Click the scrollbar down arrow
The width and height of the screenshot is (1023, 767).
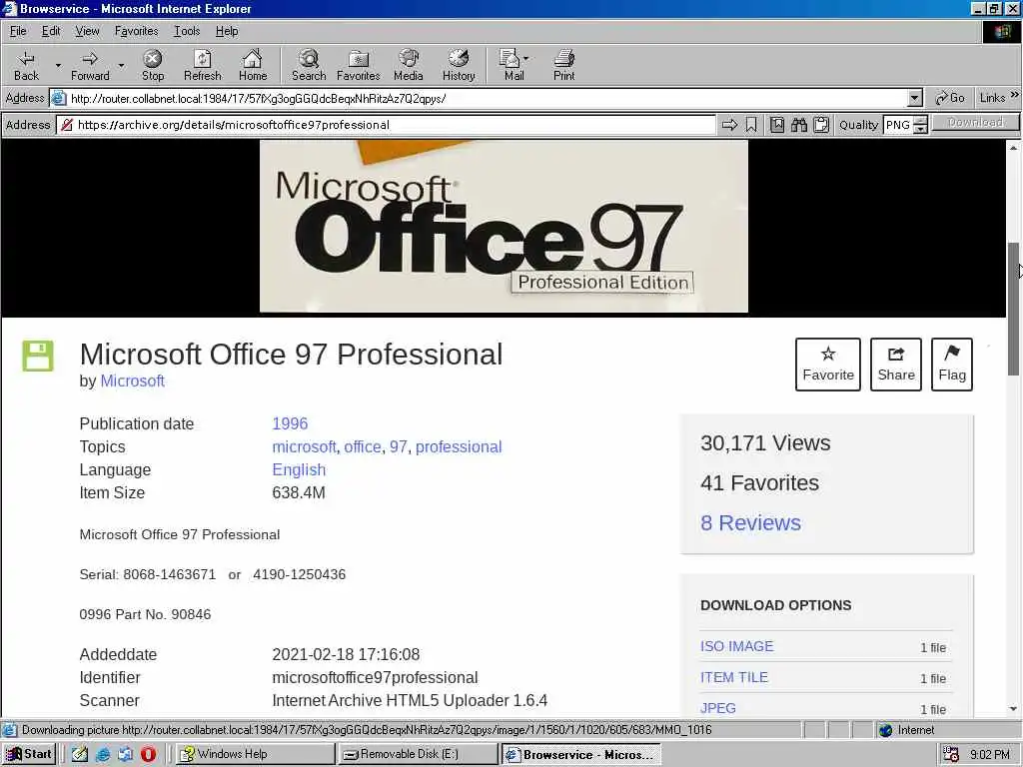(1013, 708)
